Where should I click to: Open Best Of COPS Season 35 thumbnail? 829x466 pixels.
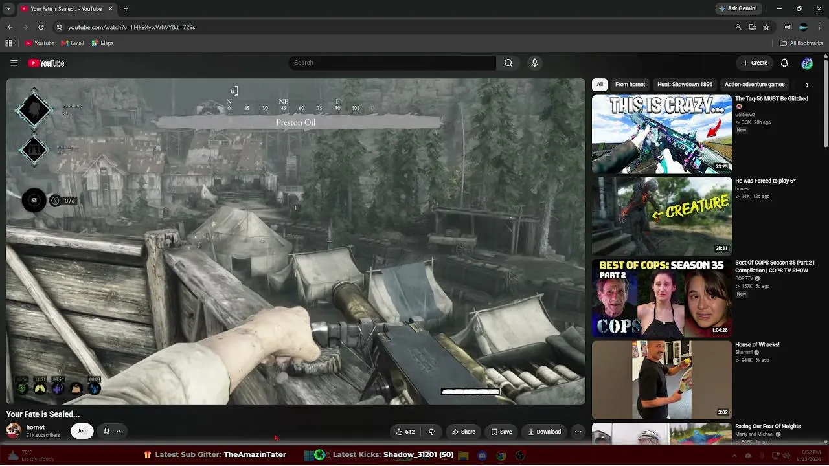pyautogui.click(x=662, y=298)
